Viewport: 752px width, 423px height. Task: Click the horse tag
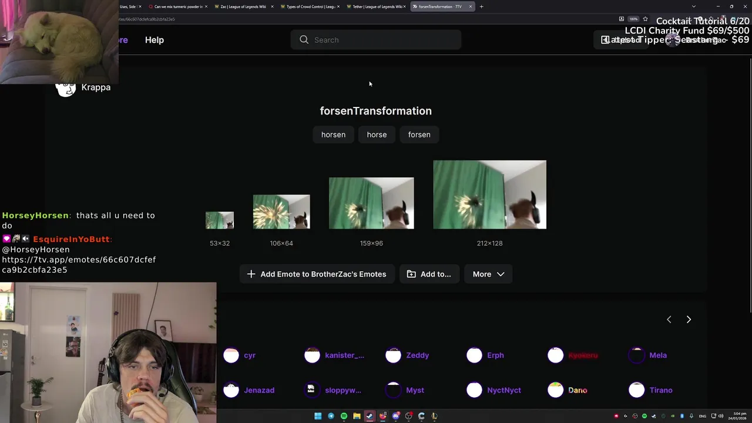tap(377, 135)
